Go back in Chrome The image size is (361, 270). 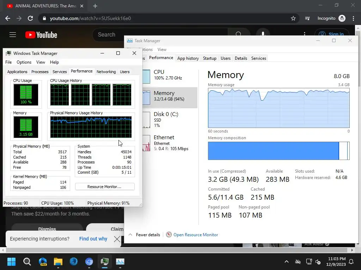tap(8, 18)
